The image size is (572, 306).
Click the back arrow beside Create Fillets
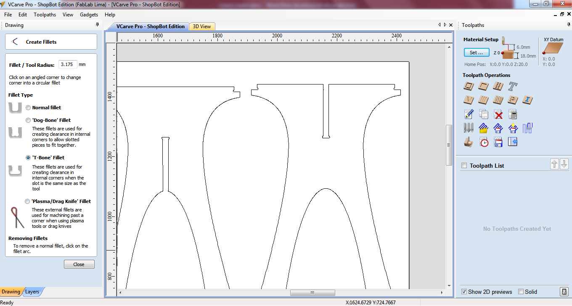(x=15, y=42)
